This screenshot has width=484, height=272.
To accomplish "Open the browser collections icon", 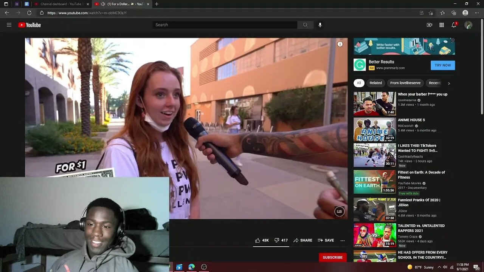I will [x=454, y=13].
